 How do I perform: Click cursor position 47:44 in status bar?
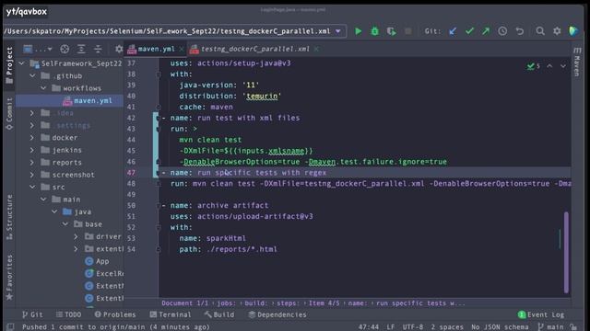[369, 327]
